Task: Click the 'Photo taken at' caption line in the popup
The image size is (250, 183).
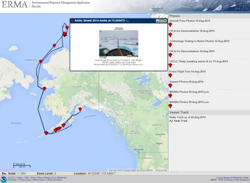Action: point(118,64)
